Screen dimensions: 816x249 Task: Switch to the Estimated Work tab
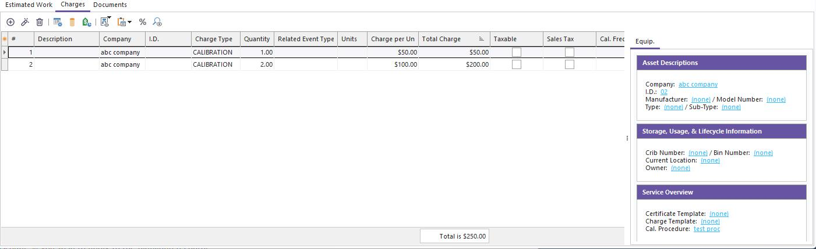29,5
